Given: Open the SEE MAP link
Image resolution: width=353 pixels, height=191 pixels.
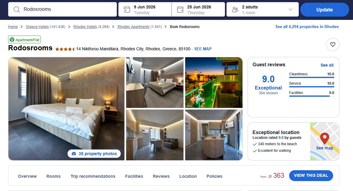Looking at the screenshot, I should click(203, 49).
